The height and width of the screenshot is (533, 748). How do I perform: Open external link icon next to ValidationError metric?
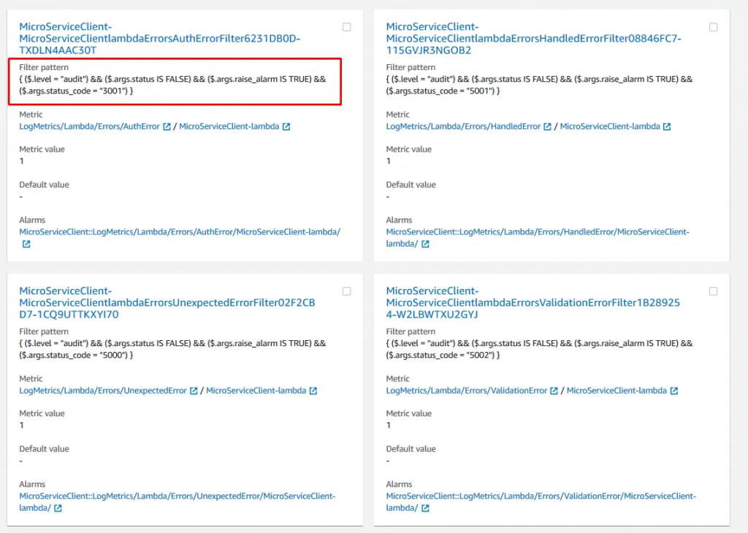pyautogui.click(x=554, y=391)
